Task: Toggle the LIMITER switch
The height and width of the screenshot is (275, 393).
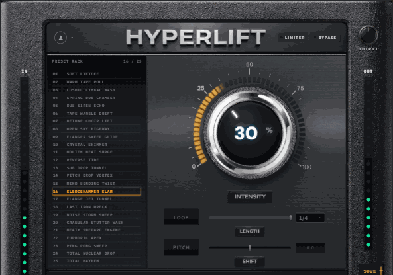Action: pyautogui.click(x=292, y=38)
